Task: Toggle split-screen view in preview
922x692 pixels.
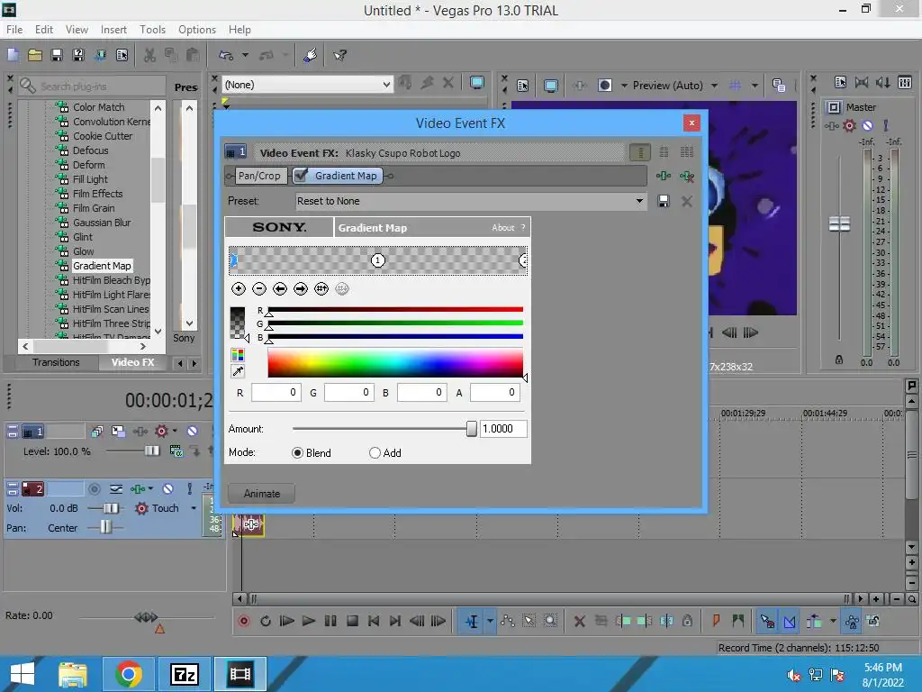Action: (x=605, y=86)
